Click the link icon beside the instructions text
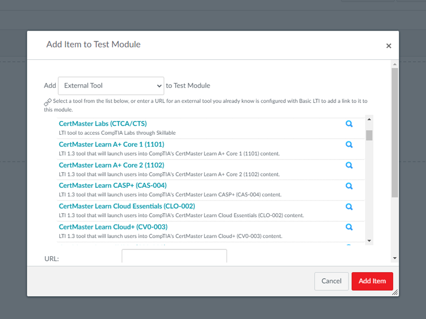Viewport: 426px width, 319px height. (x=48, y=102)
